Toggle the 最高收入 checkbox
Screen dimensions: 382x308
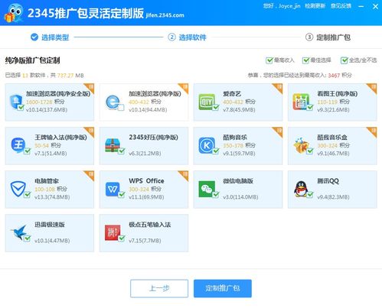pyautogui.click(x=269, y=60)
